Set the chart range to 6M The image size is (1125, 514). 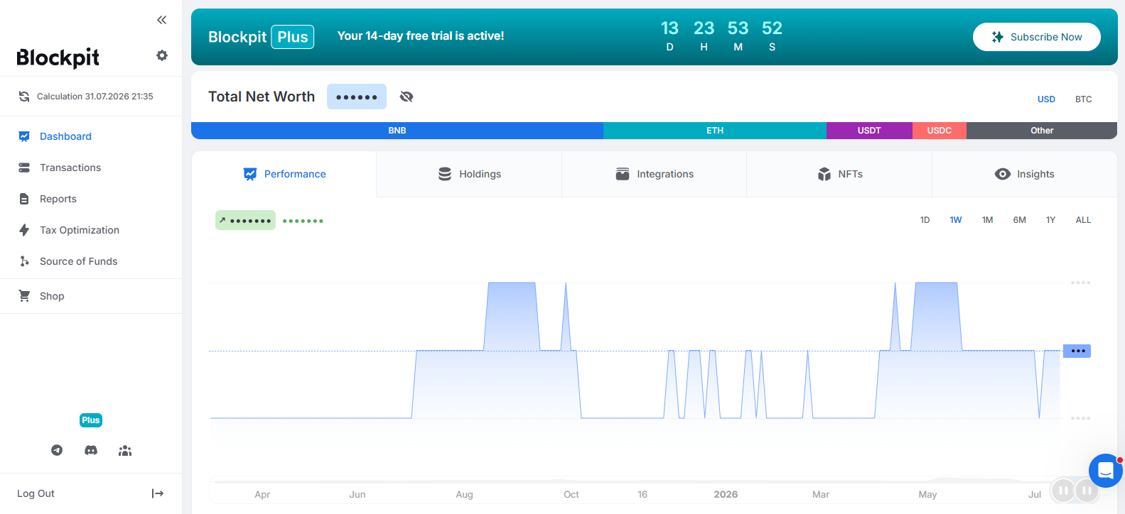(x=1019, y=220)
